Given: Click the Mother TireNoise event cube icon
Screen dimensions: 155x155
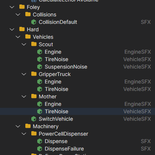Looking at the screenshot, I should click(x=39, y=111).
